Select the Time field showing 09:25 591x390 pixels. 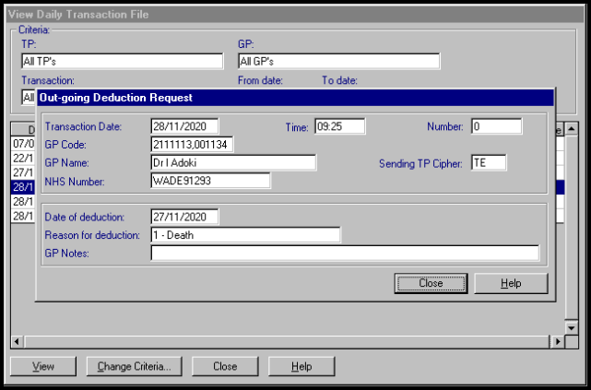click(339, 126)
